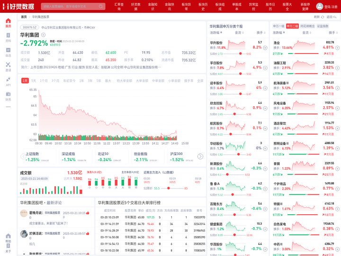Add 欣龙控股 with its plus icon
This screenshot has width=341, height=256.
coord(265,108)
